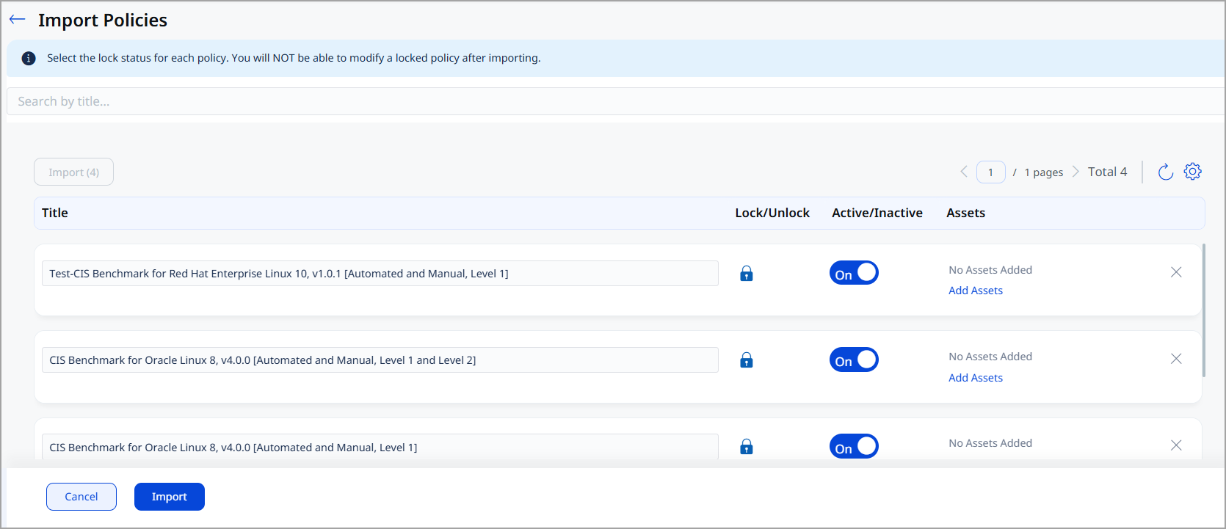Click the Total 4 count text
The width and height of the screenshot is (1226, 529).
coord(1107,172)
